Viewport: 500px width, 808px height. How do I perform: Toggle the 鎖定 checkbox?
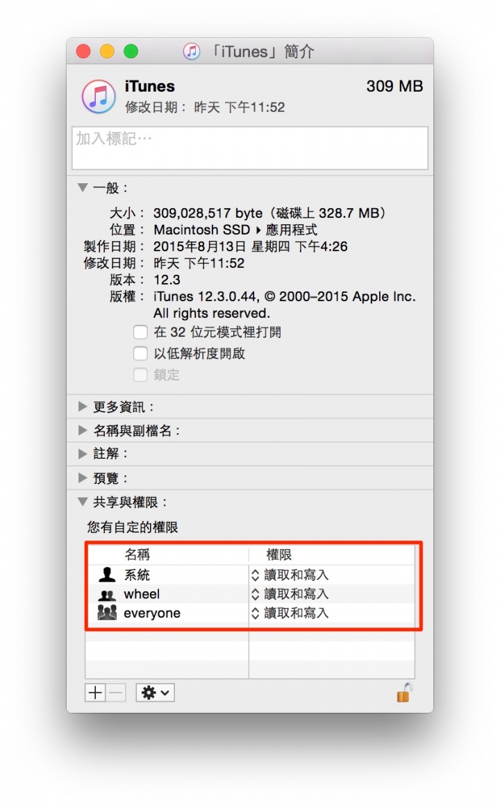click(x=140, y=375)
